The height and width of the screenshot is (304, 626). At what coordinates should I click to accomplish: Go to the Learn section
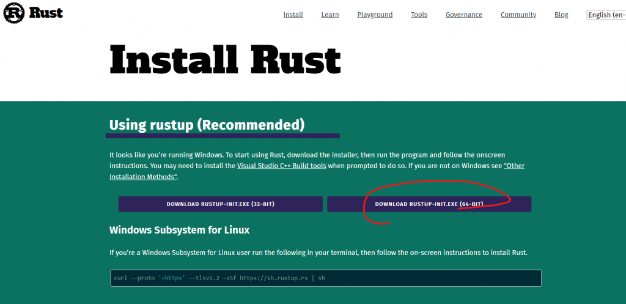pos(330,15)
